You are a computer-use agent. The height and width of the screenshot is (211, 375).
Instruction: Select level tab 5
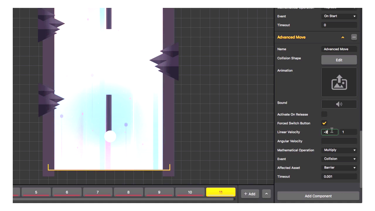coord(36,192)
